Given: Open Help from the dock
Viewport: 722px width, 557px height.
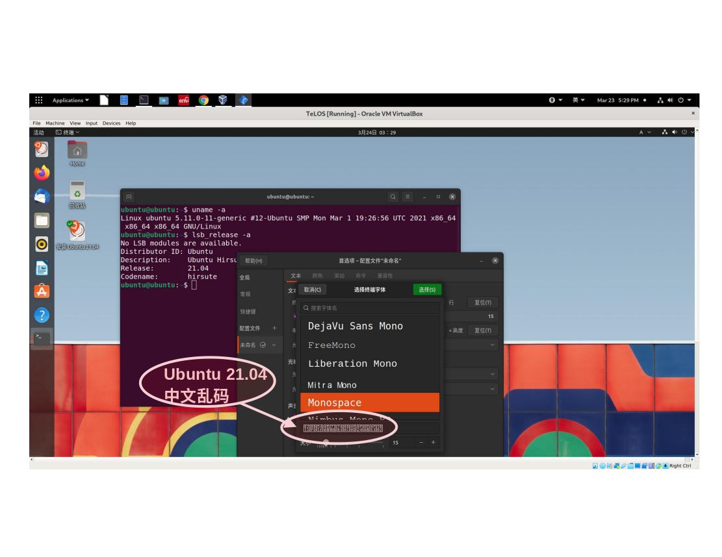Looking at the screenshot, I should coord(42,315).
